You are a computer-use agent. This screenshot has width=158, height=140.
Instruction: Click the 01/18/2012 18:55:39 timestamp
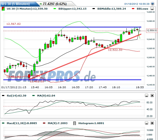pyautogui.click(x=137, y=4)
